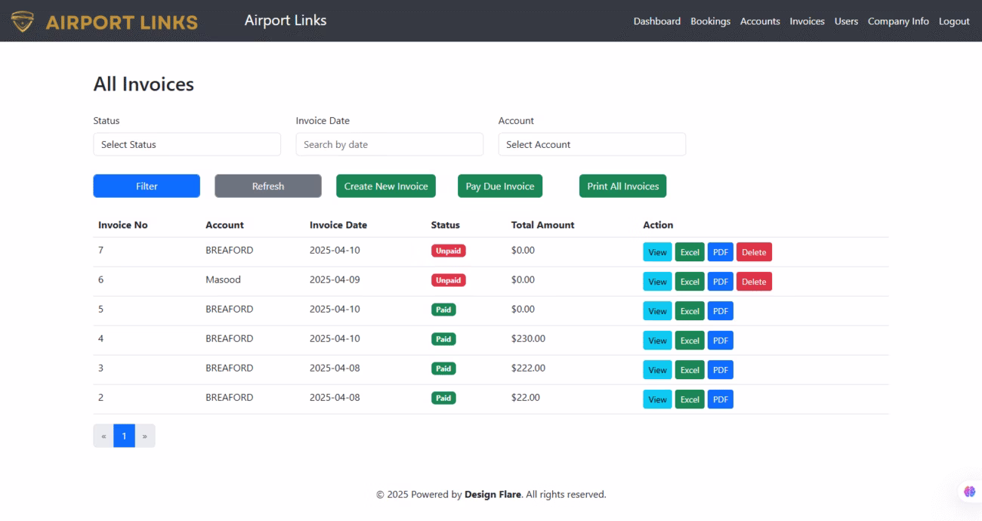Click the Pay Due Invoice button
This screenshot has width=982, height=521.
tap(499, 187)
